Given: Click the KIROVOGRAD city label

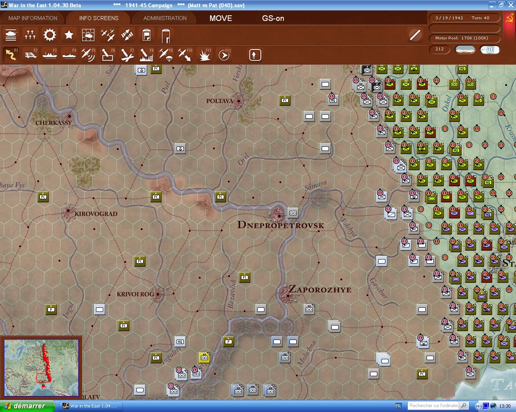Looking at the screenshot, I should (96, 214).
